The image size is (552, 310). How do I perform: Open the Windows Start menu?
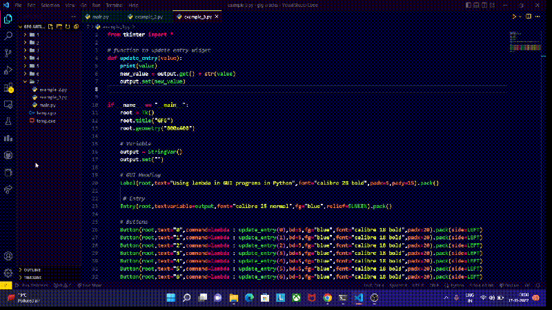tap(171, 298)
